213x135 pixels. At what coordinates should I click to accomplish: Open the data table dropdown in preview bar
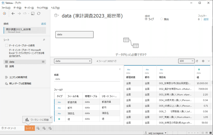[73, 61]
